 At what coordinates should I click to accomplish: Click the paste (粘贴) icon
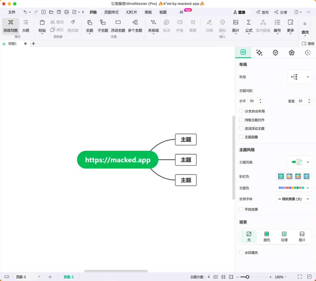(x=42, y=22)
